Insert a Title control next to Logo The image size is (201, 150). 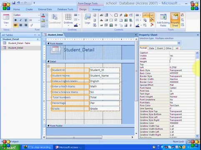(x=95, y=15)
